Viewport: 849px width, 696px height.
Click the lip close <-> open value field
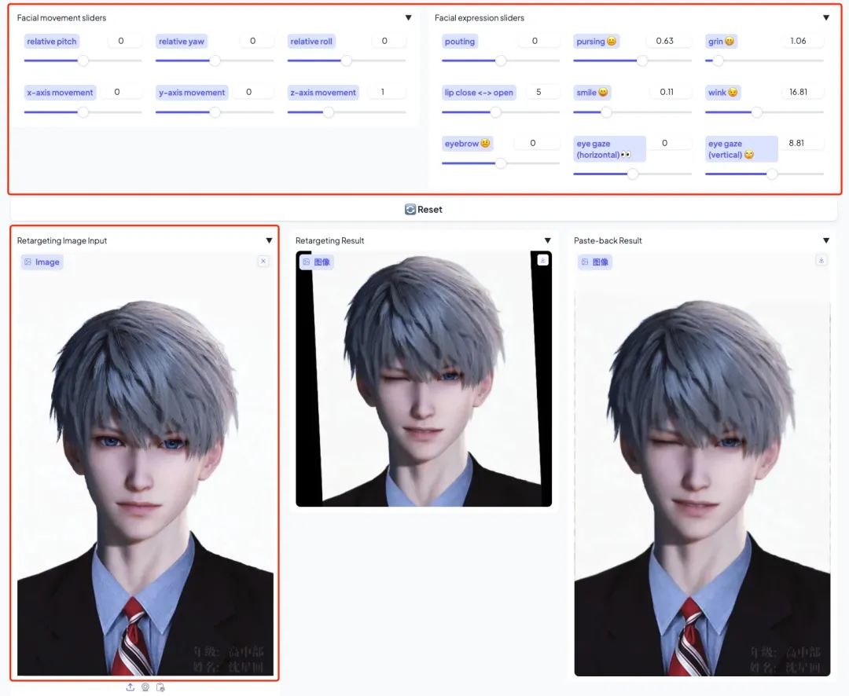click(542, 92)
